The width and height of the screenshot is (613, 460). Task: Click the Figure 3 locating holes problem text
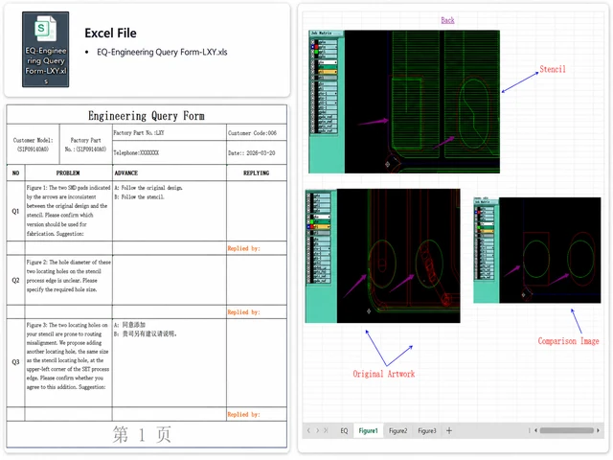[x=68, y=356]
